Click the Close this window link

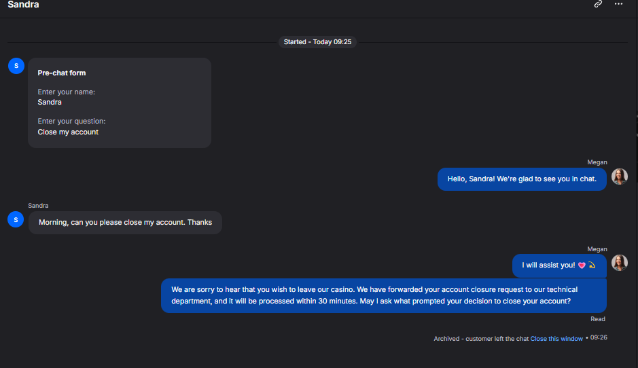556,339
